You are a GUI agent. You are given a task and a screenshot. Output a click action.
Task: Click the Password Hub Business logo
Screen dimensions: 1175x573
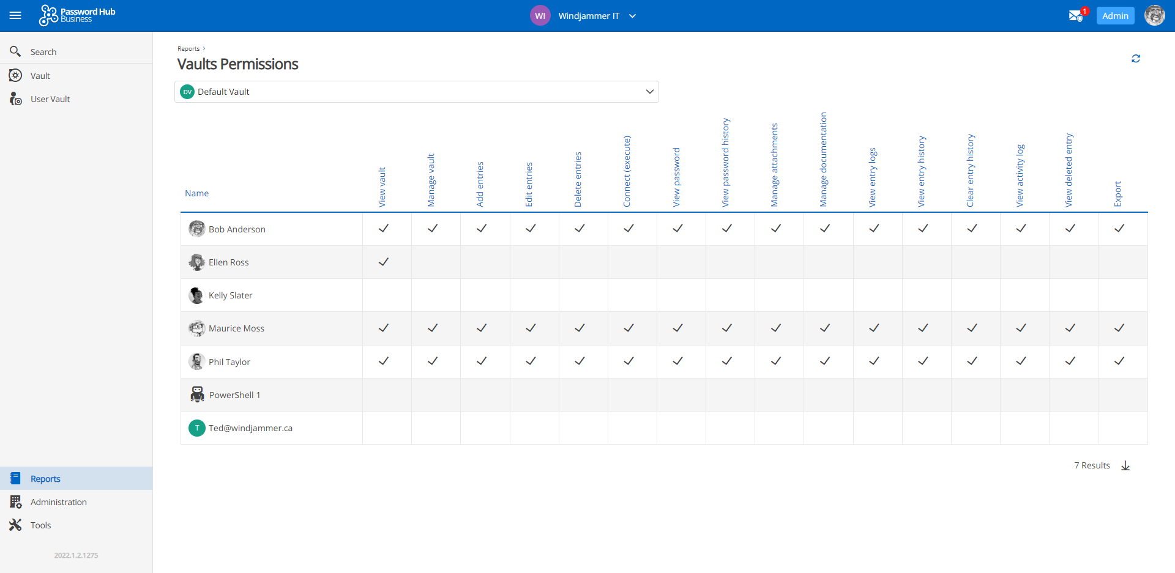[x=78, y=15]
